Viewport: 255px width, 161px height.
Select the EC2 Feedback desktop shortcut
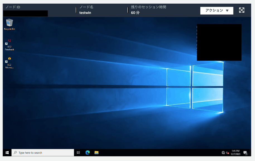(x=9, y=45)
